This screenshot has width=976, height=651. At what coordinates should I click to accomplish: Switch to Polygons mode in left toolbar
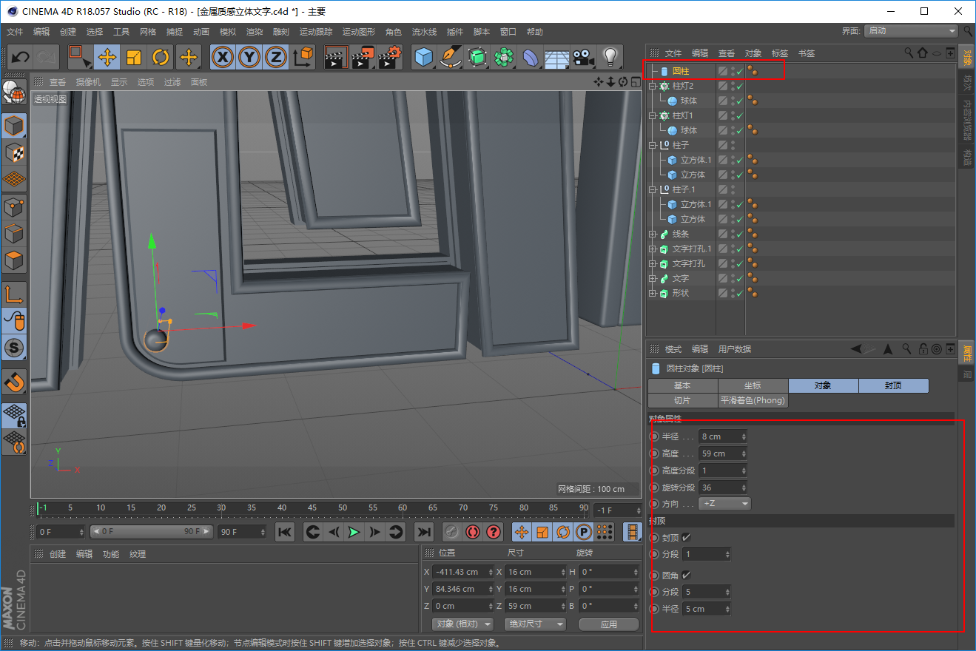click(15, 260)
